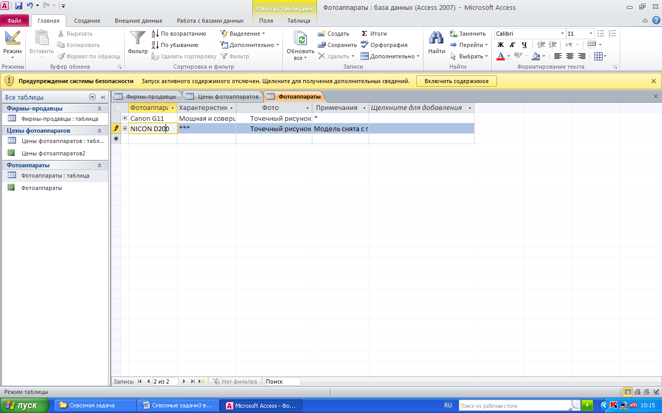The width and height of the screenshot is (662, 413).
Task: Select the Canon G11 cell
Action: [153, 118]
